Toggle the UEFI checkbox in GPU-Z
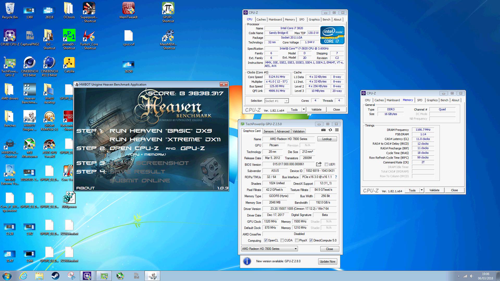Screen dimensions: 500x281 point(326,164)
